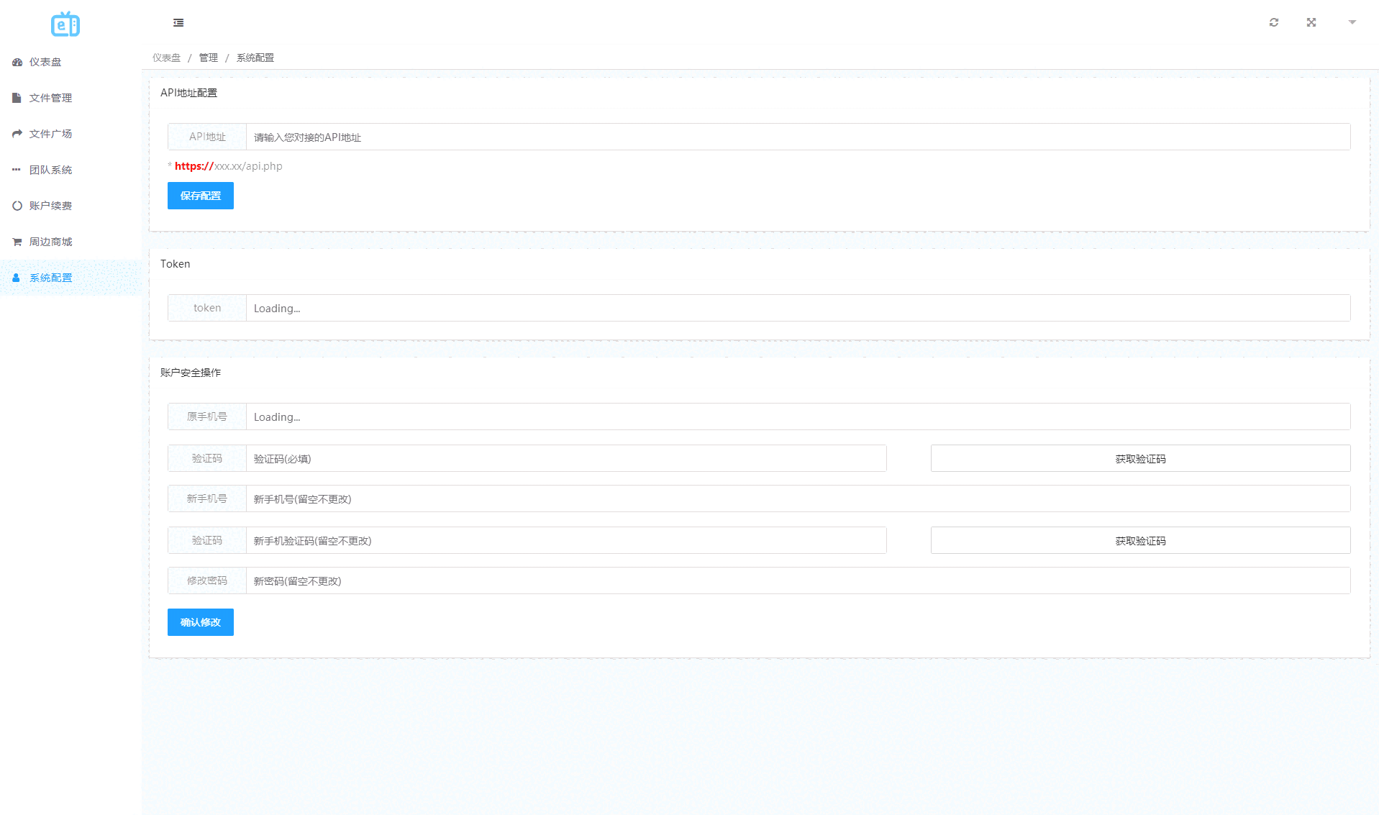Click the dashboard gauge icon
Viewport: 1379px width, 815px height.
[x=17, y=63]
